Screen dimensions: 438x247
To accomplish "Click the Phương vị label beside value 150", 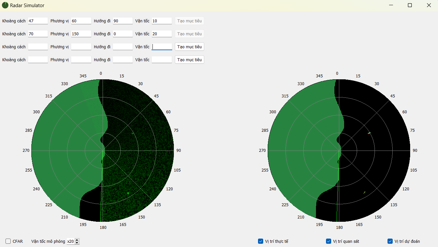I will pyautogui.click(x=60, y=34).
